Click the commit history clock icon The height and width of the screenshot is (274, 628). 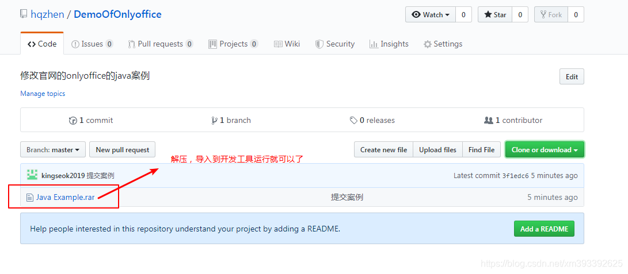73,121
